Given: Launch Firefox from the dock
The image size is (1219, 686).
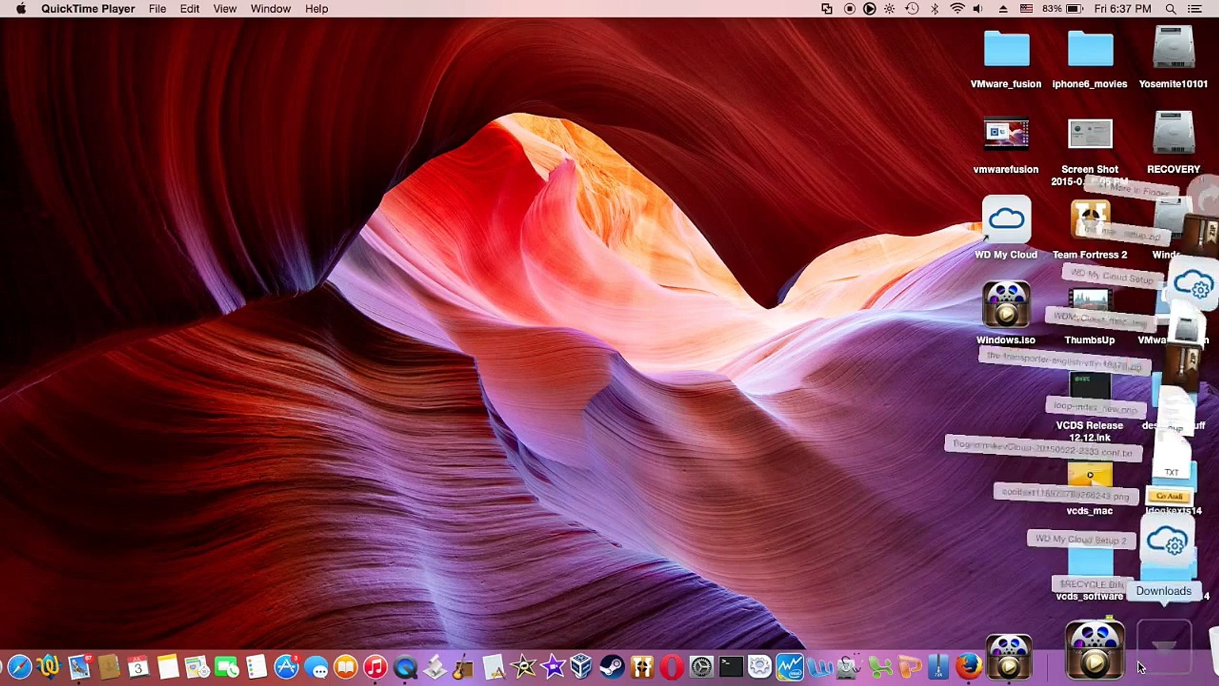Looking at the screenshot, I should (x=968, y=667).
